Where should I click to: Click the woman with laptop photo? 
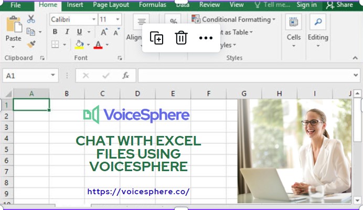click(x=294, y=151)
